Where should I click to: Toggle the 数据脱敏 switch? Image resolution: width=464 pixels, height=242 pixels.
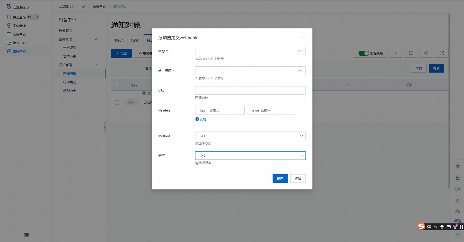coord(364,53)
